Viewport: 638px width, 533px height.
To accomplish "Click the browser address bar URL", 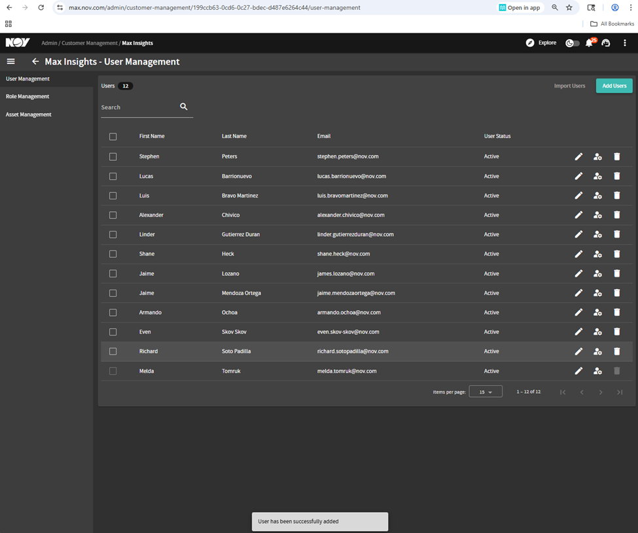I will pyautogui.click(x=215, y=8).
